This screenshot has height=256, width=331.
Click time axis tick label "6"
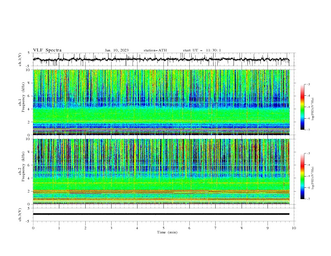point(190,228)
